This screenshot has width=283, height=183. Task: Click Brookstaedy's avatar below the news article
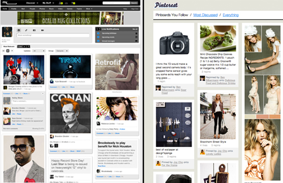click(98, 171)
